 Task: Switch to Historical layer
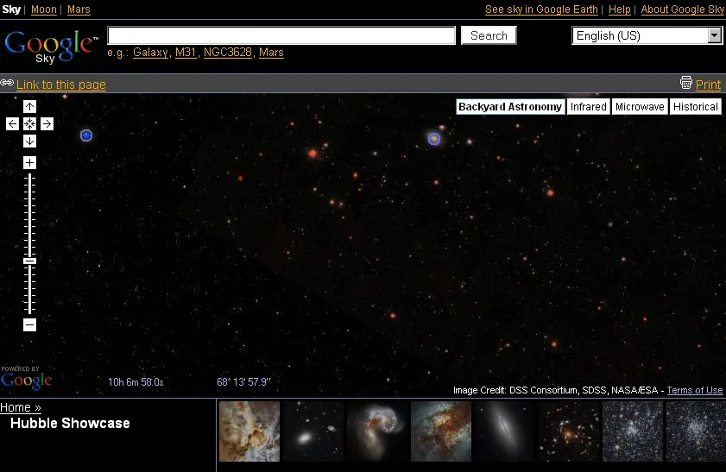click(x=696, y=107)
